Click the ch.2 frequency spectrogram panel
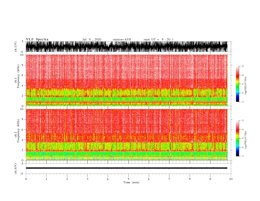This screenshot has width=260, height=201. pyautogui.click(x=126, y=135)
